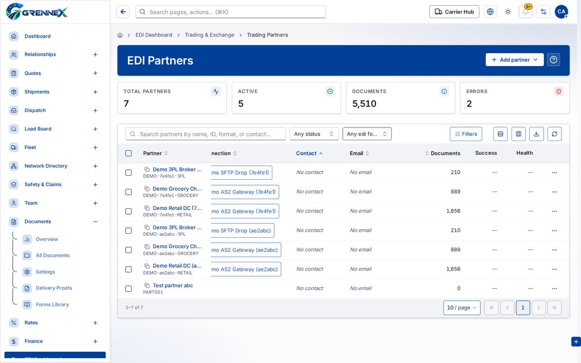This screenshot has height=363, width=581.
Task: Open the Any edi format dropdown
Action: point(367,134)
